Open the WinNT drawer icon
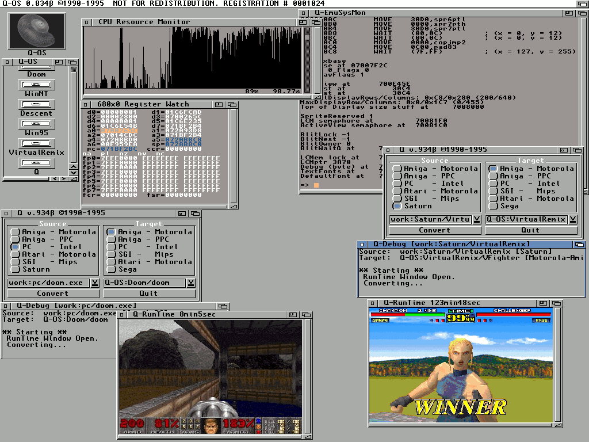The height and width of the screenshot is (442, 589). click(x=36, y=84)
